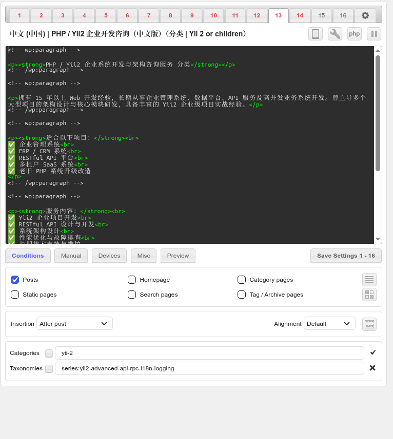
Task: Switch to block tab 3
Action: point(63,15)
